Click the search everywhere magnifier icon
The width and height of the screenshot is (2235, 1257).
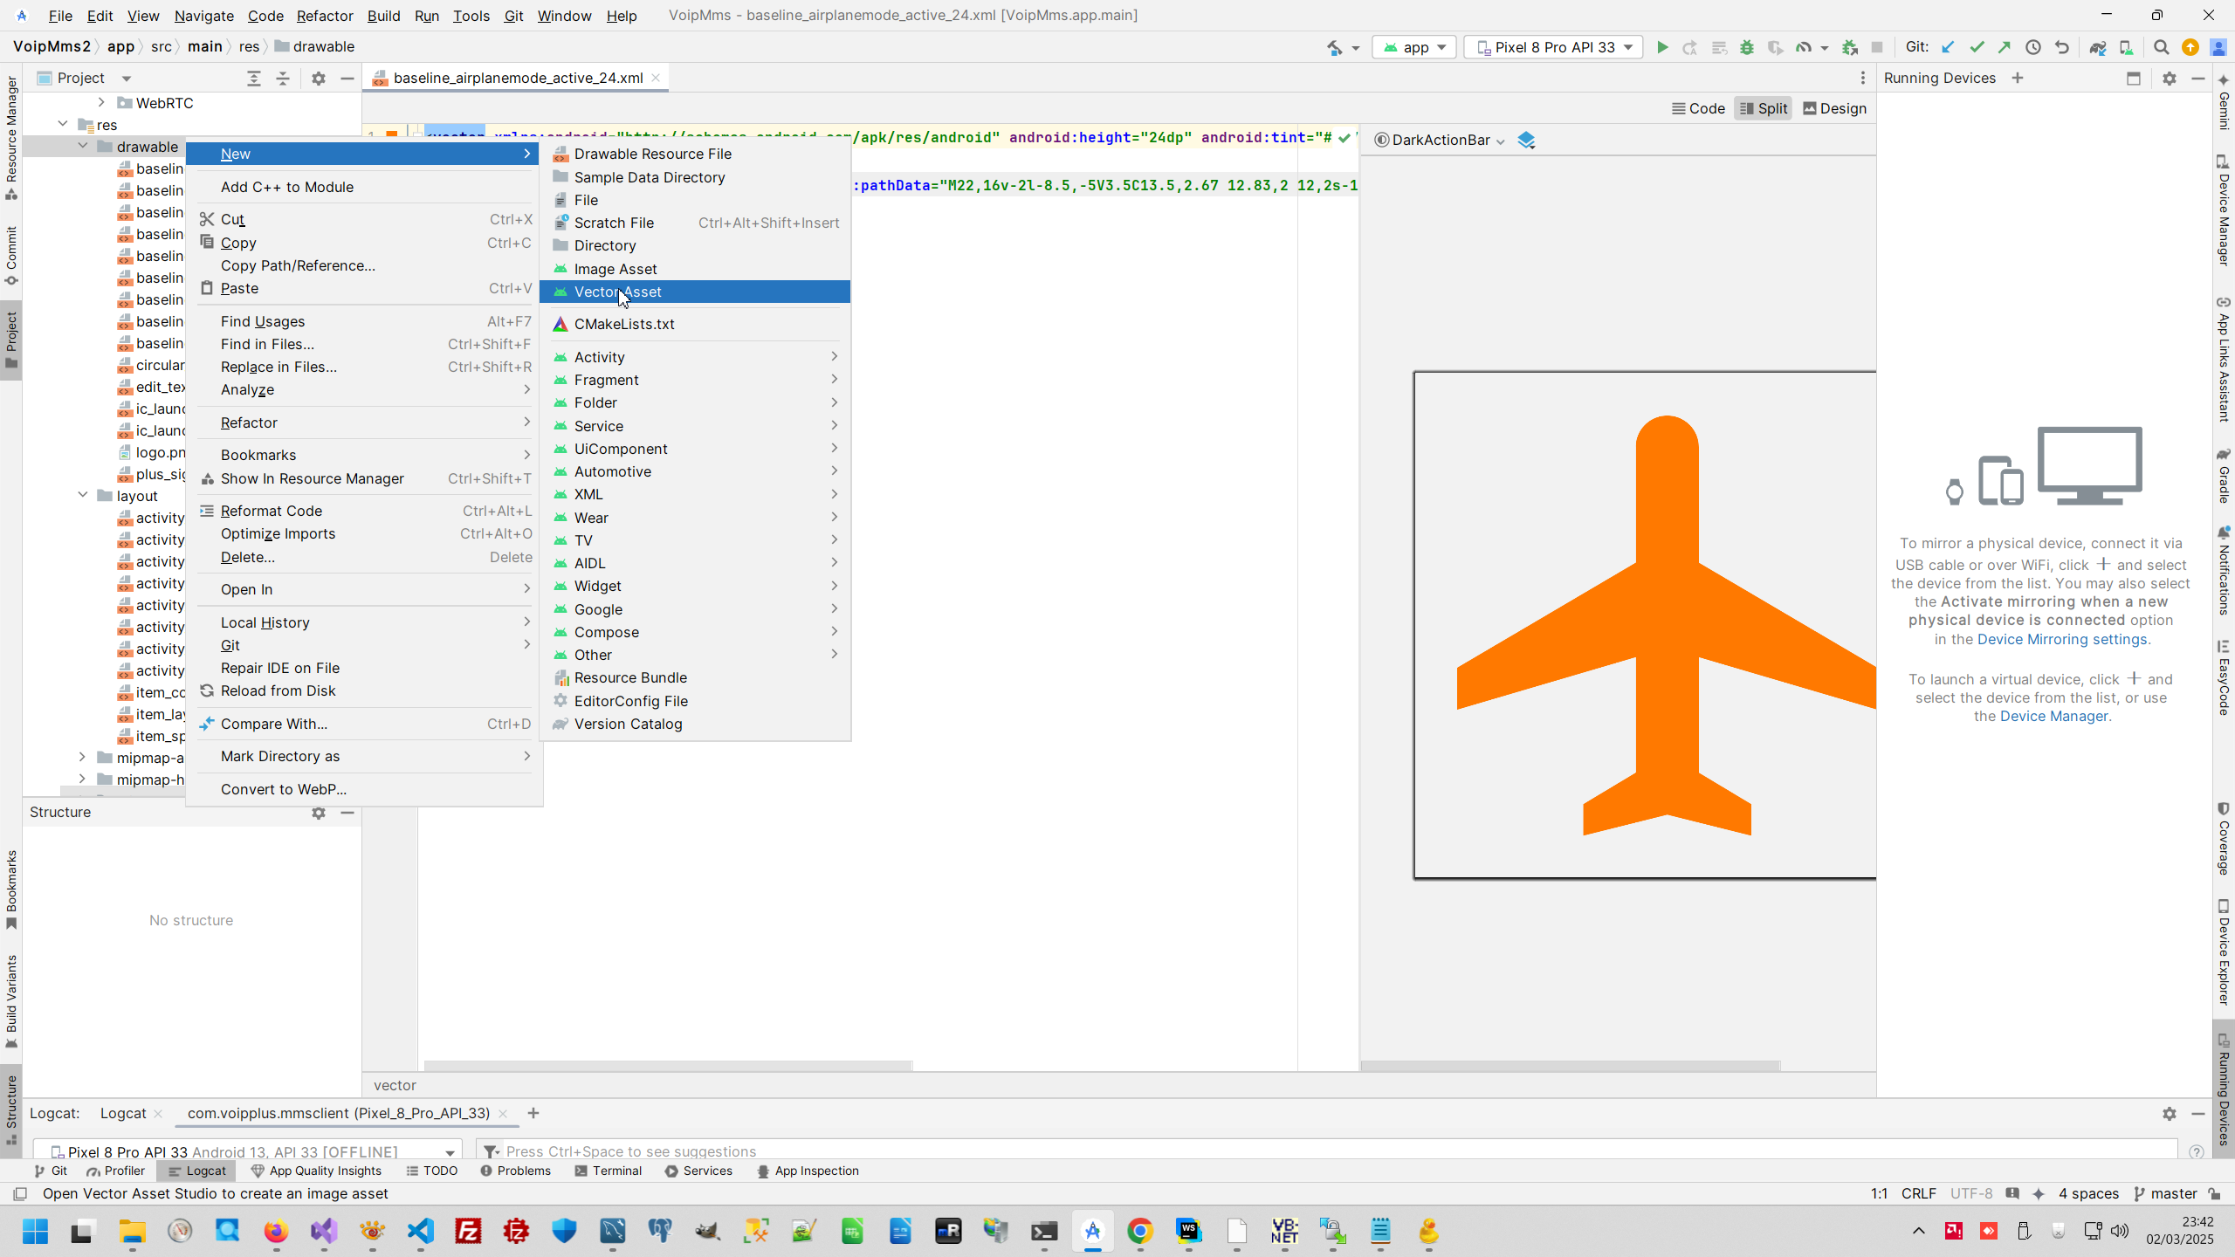click(2161, 47)
